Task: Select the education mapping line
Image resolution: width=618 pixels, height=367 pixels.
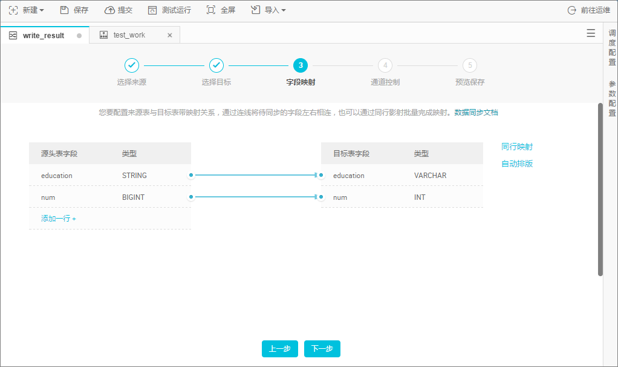Action: (256, 175)
